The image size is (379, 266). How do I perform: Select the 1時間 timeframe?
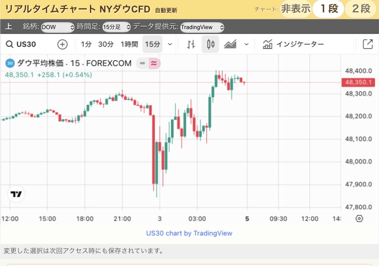(129, 44)
